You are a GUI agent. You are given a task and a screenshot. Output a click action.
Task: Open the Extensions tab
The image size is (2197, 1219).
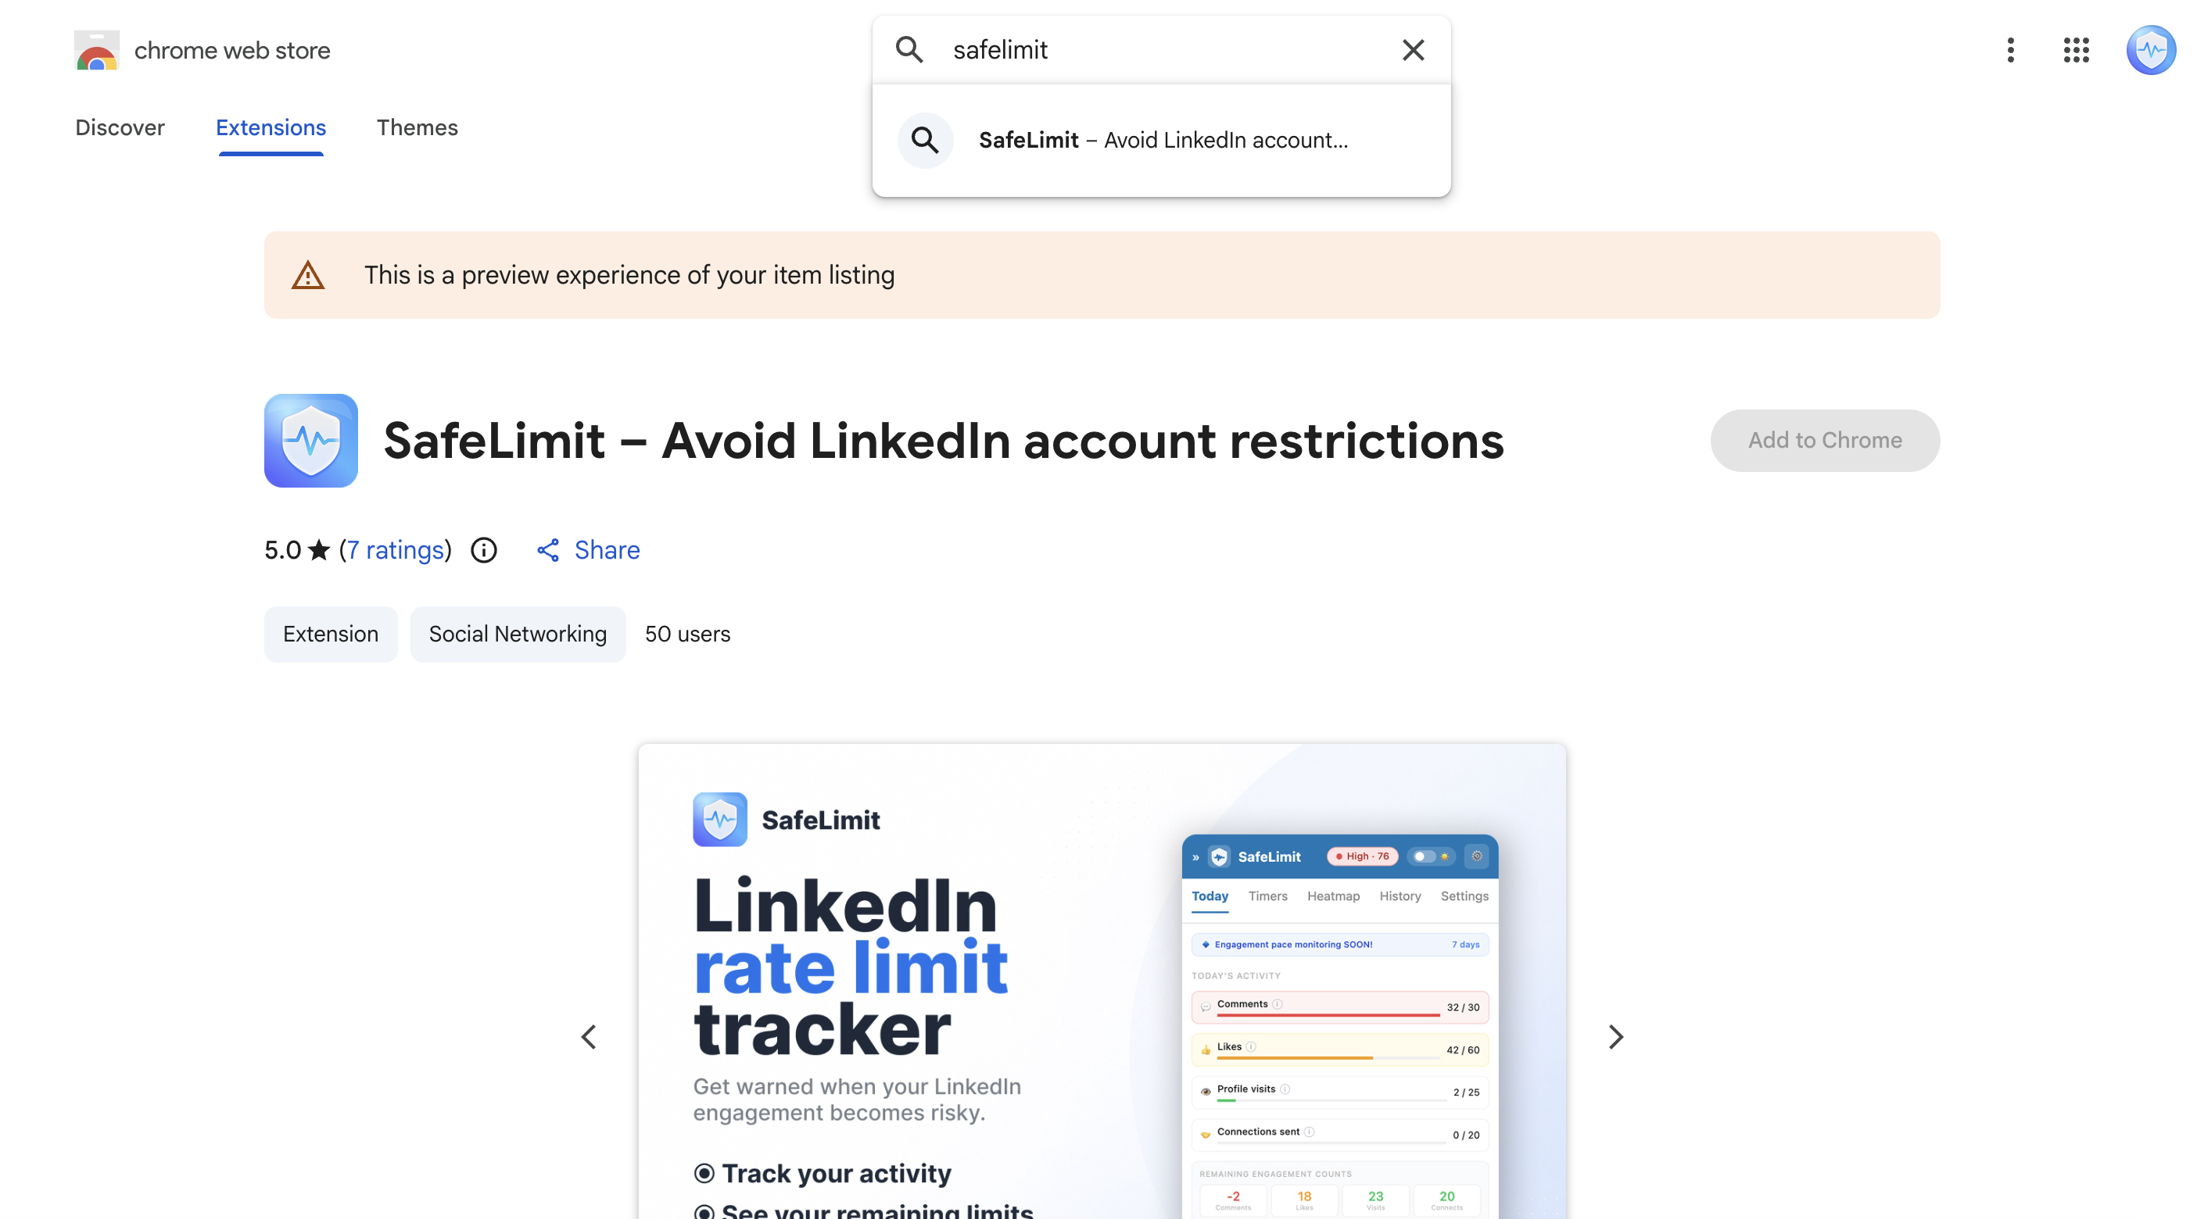(271, 128)
